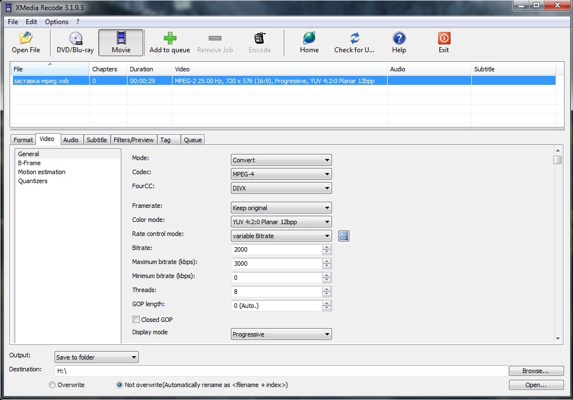This screenshot has height=400, width=573.
Task: Expand the Codec dropdown showing MPEG-4
Action: point(281,174)
